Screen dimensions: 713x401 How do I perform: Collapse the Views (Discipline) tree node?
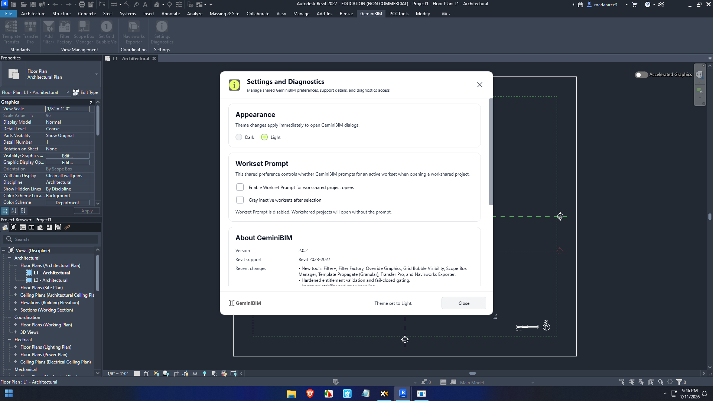pos(4,251)
